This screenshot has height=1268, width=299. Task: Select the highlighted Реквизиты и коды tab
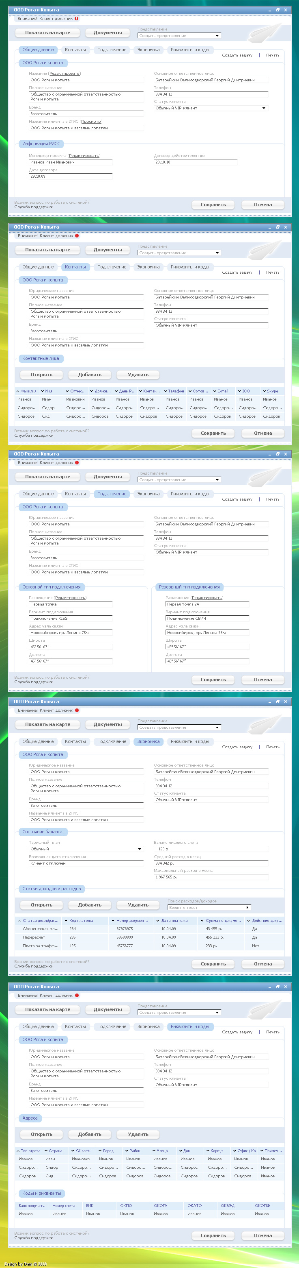pos(189,1027)
